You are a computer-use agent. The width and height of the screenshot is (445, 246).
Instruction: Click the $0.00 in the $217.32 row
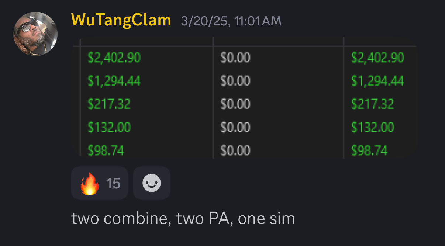click(235, 104)
